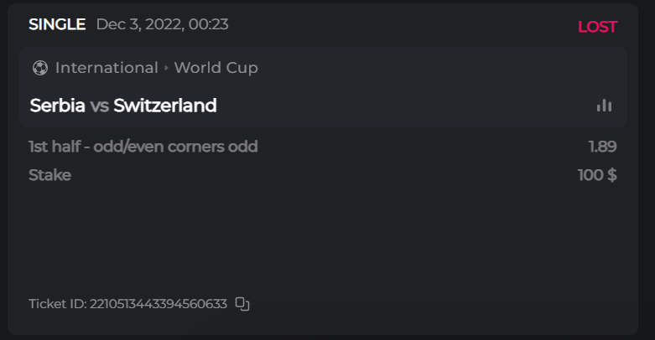Open the International category link
The image size is (655, 340).
[107, 68]
